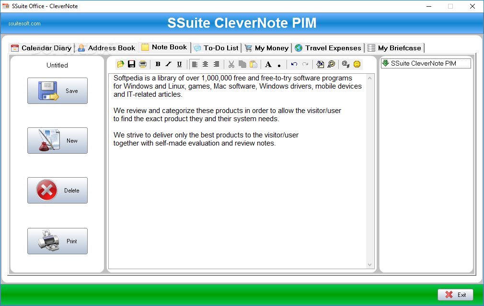Visit the ssuitesoft.com link

coord(24,23)
